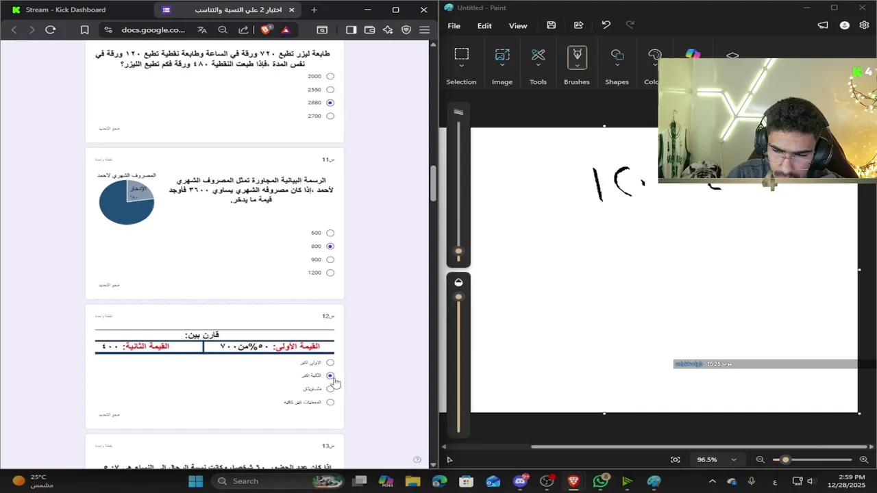Click the fit-to-window icon in Paint status bar
The height and width of the screenshot is (493, 877).
pyautogui.click(x=676, y=459)
